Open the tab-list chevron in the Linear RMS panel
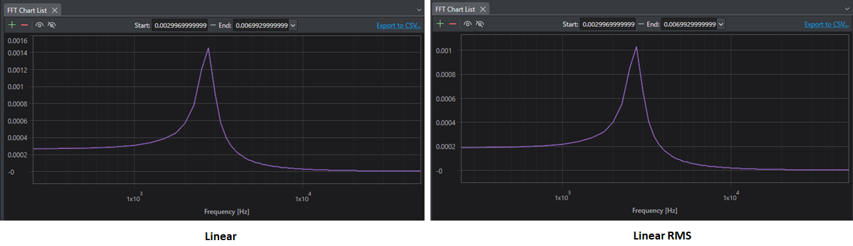Viewport: 853px width, 246px height. coord(847,9)
